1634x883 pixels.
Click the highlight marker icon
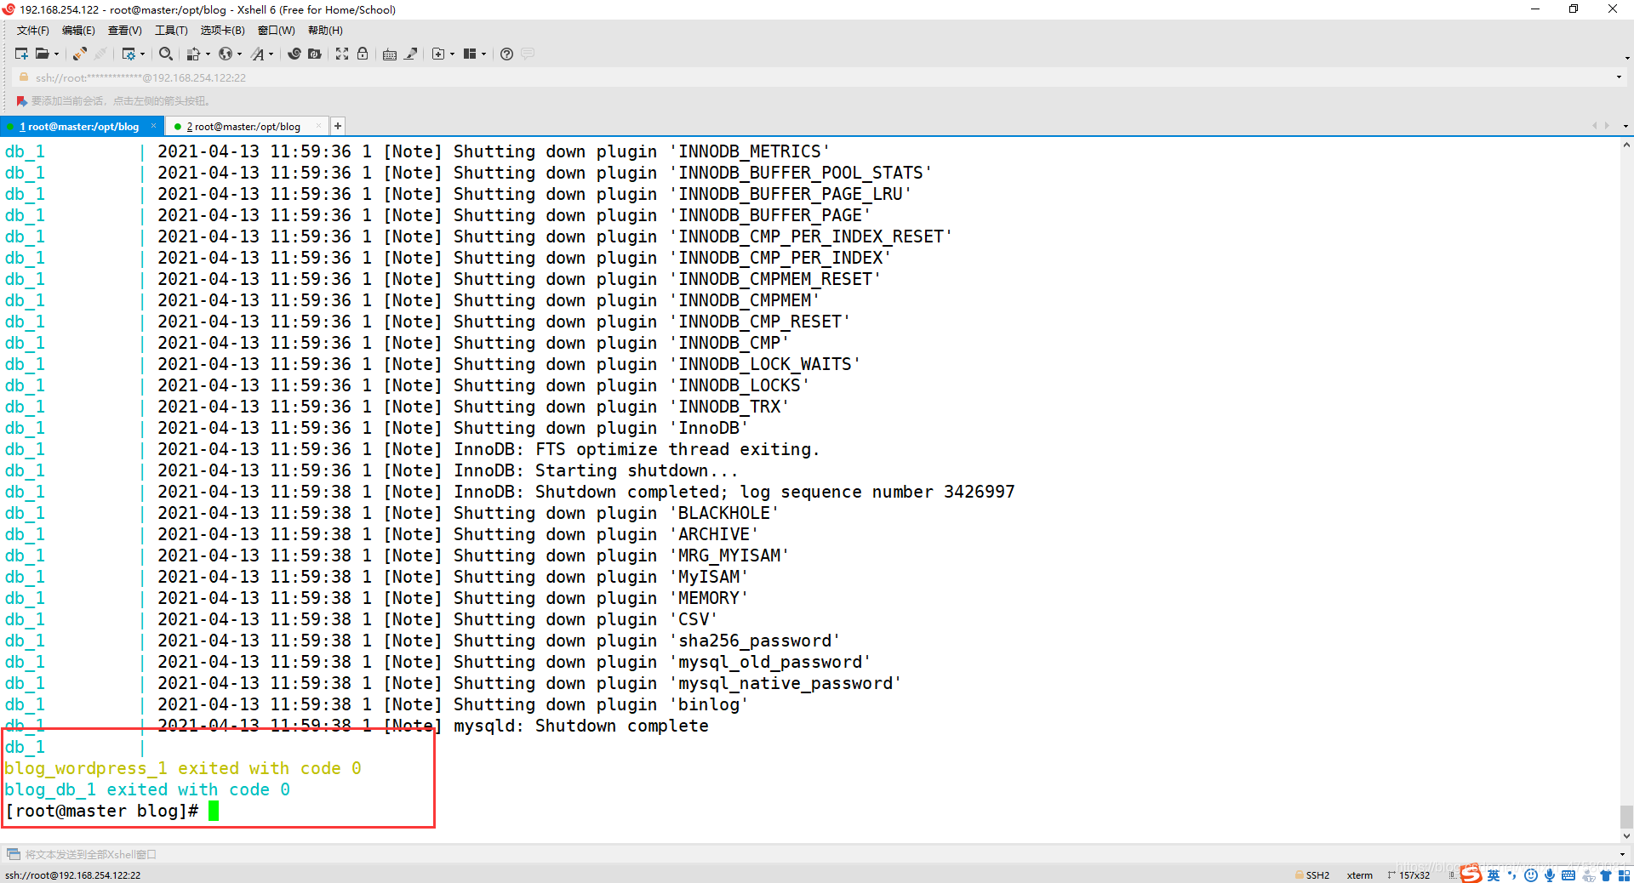(x=411, y=54)
